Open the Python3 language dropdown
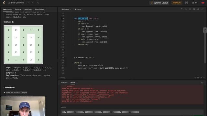 [66, 9]
